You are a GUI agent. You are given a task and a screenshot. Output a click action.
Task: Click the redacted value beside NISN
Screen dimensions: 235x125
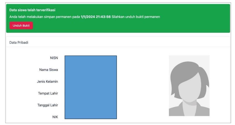coord(91,58)
